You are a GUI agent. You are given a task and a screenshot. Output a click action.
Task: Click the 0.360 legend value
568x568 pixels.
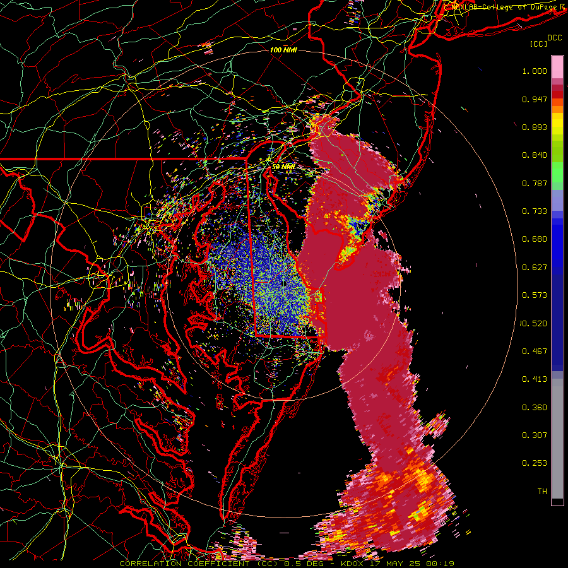point(535,408)
